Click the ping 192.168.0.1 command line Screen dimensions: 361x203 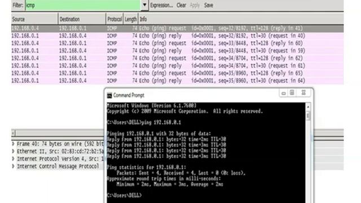(x=144, y=122)
